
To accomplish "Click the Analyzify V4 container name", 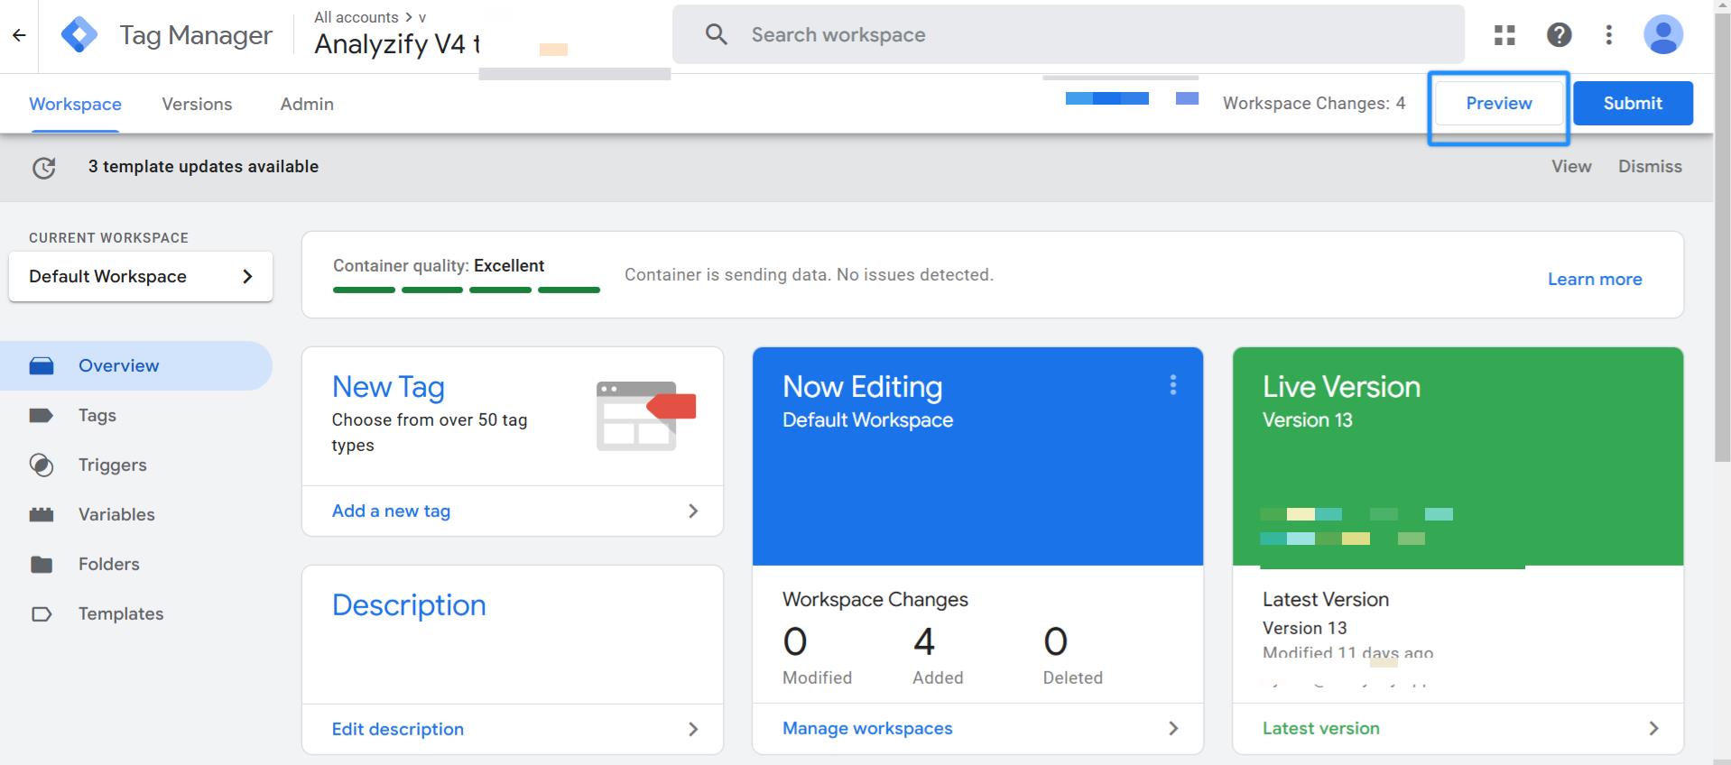I will 396,44.
